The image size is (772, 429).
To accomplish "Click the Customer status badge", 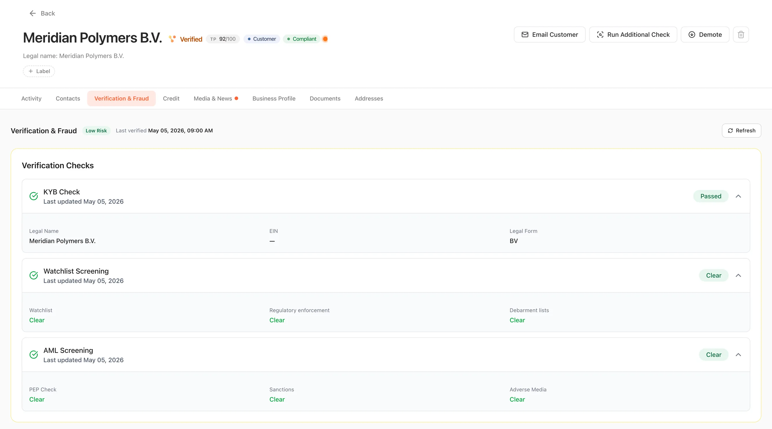I will 261,39.
